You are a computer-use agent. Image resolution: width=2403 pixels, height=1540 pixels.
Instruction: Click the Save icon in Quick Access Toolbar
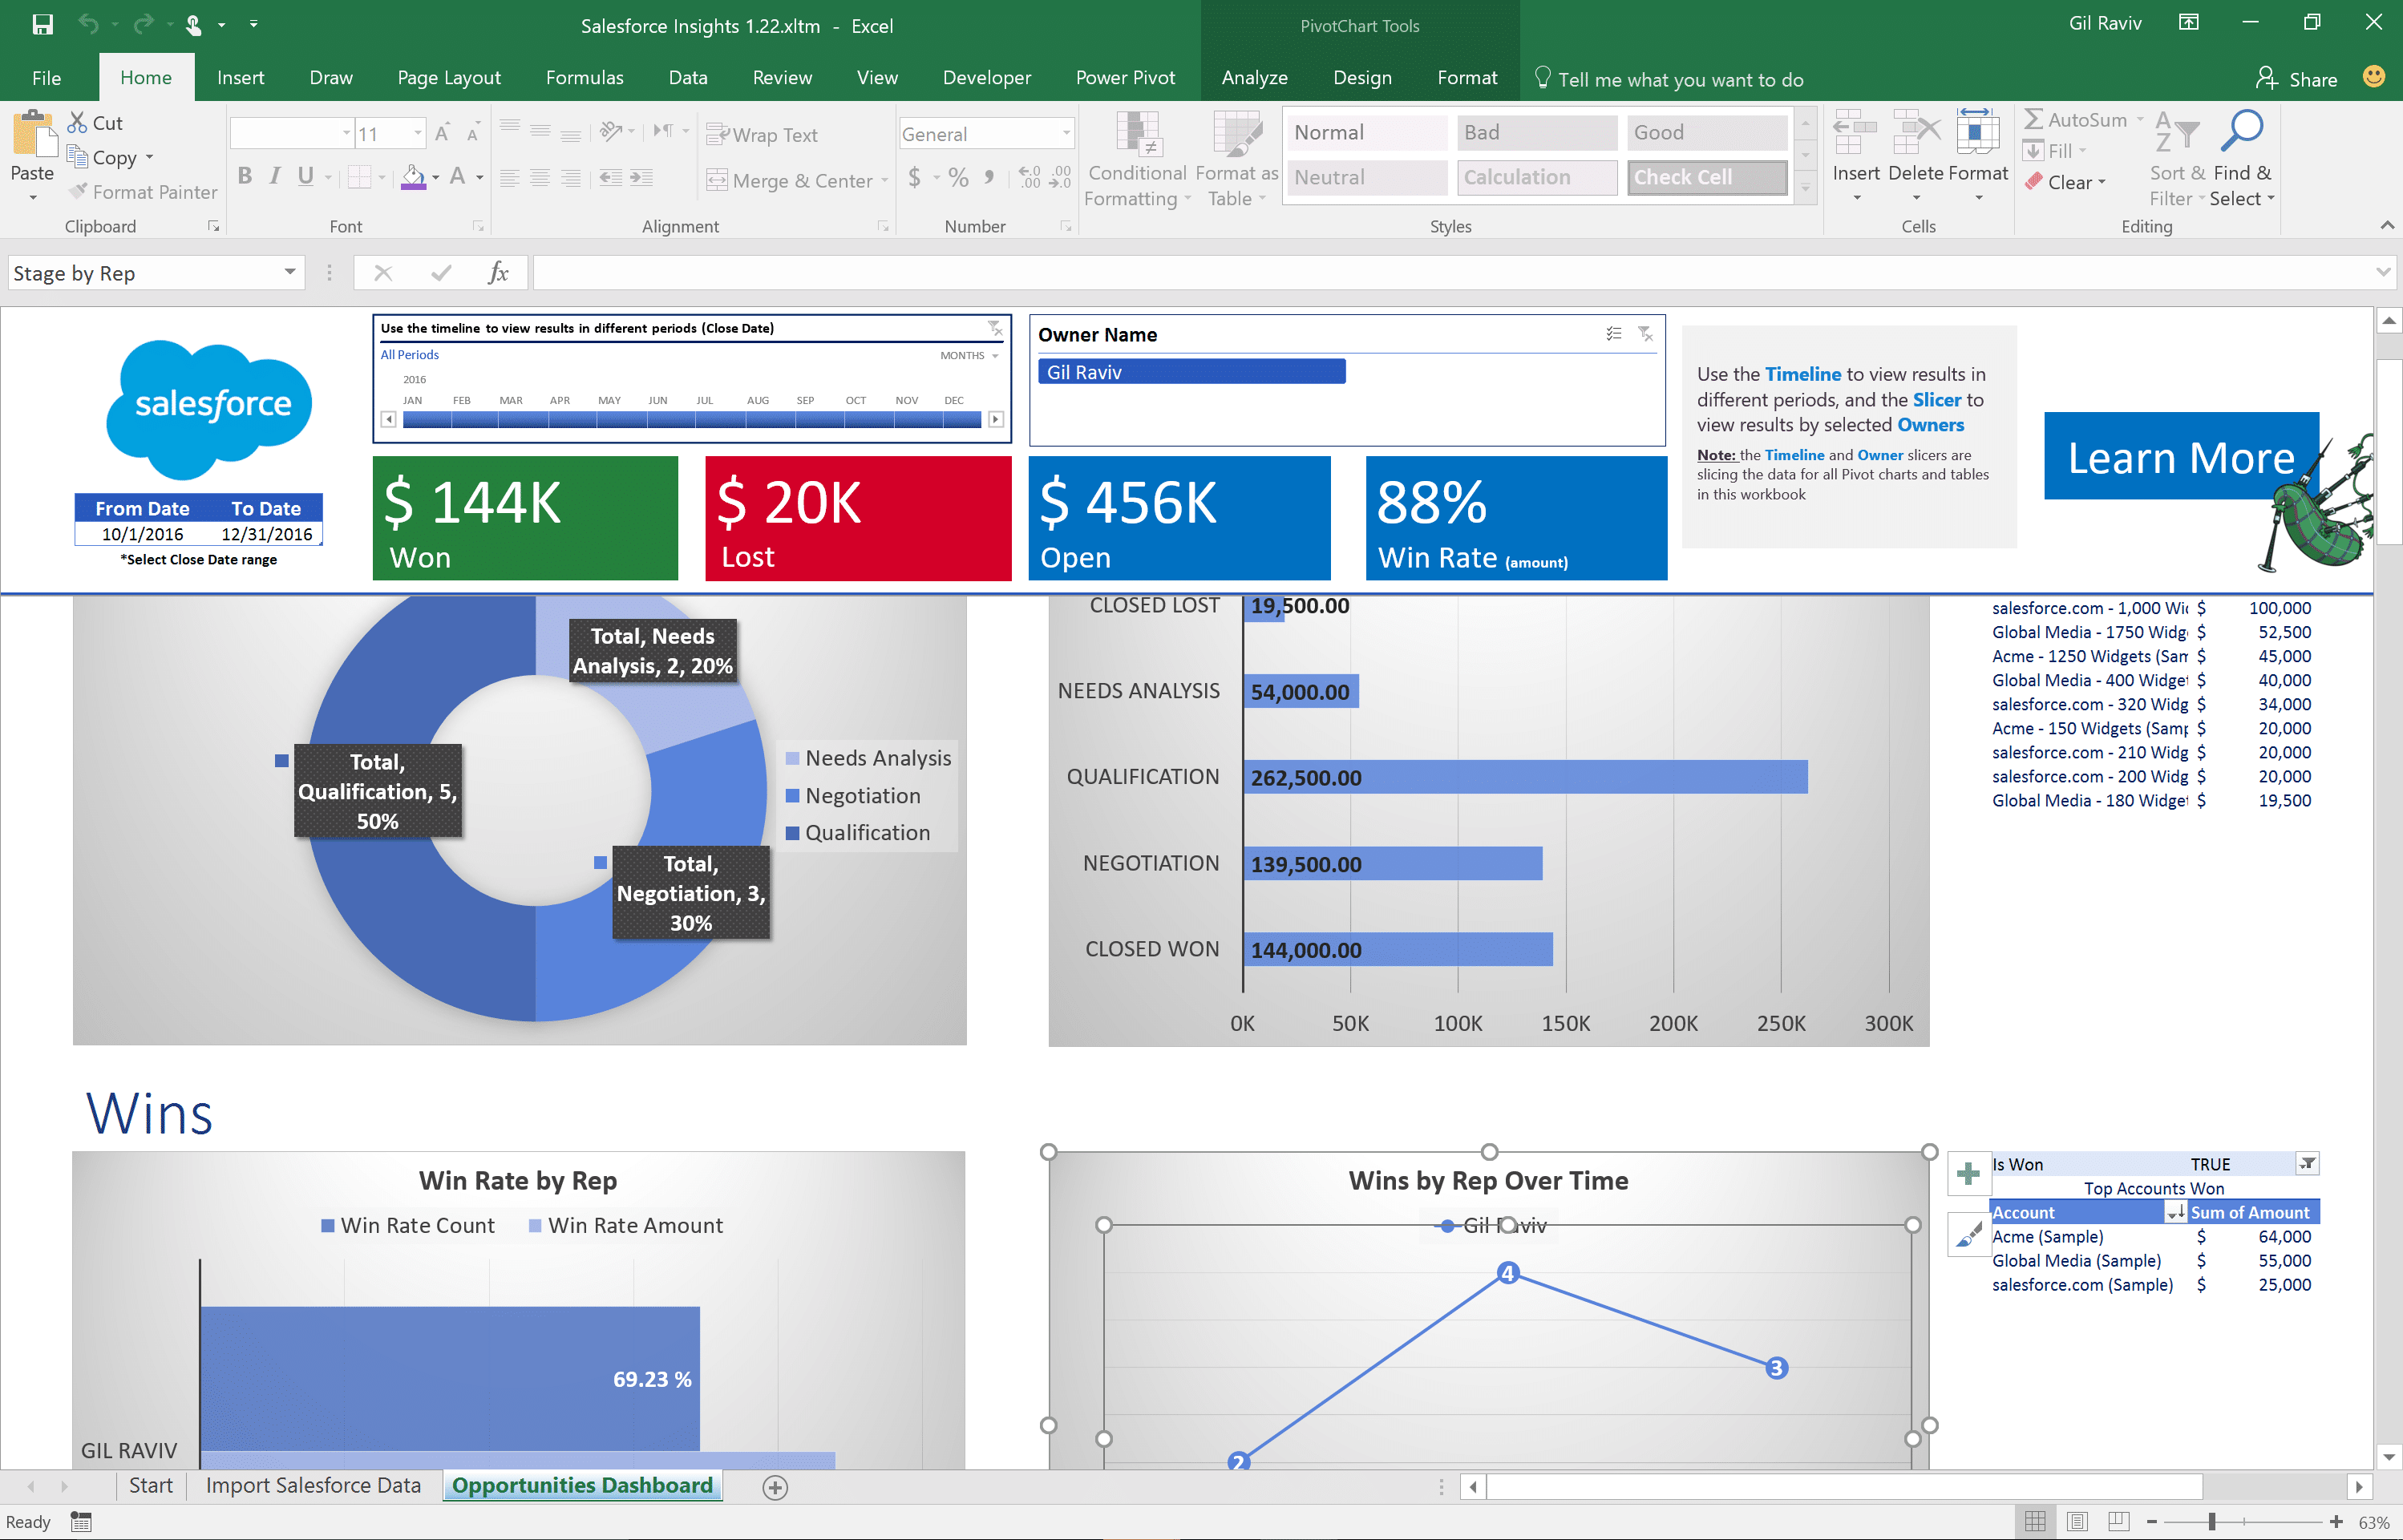(42, 24)
